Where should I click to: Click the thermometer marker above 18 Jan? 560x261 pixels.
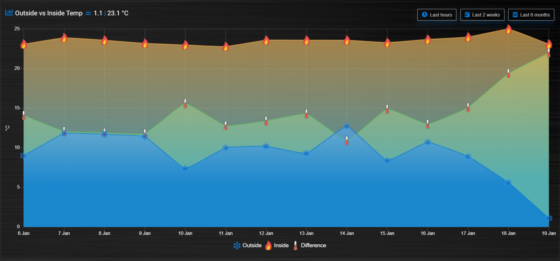[x=508, y=73]
